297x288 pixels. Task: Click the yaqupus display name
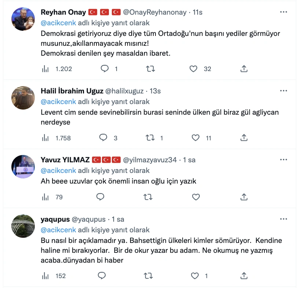coord(55,219)
